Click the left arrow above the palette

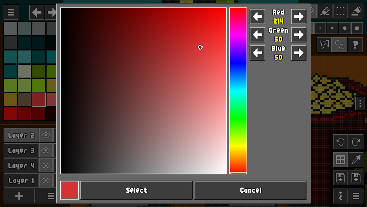(x=37, y=12)
